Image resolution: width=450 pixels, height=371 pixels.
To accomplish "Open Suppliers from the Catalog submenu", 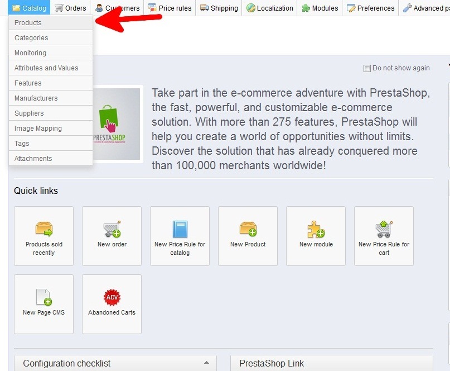I will [x=51, y=113].
